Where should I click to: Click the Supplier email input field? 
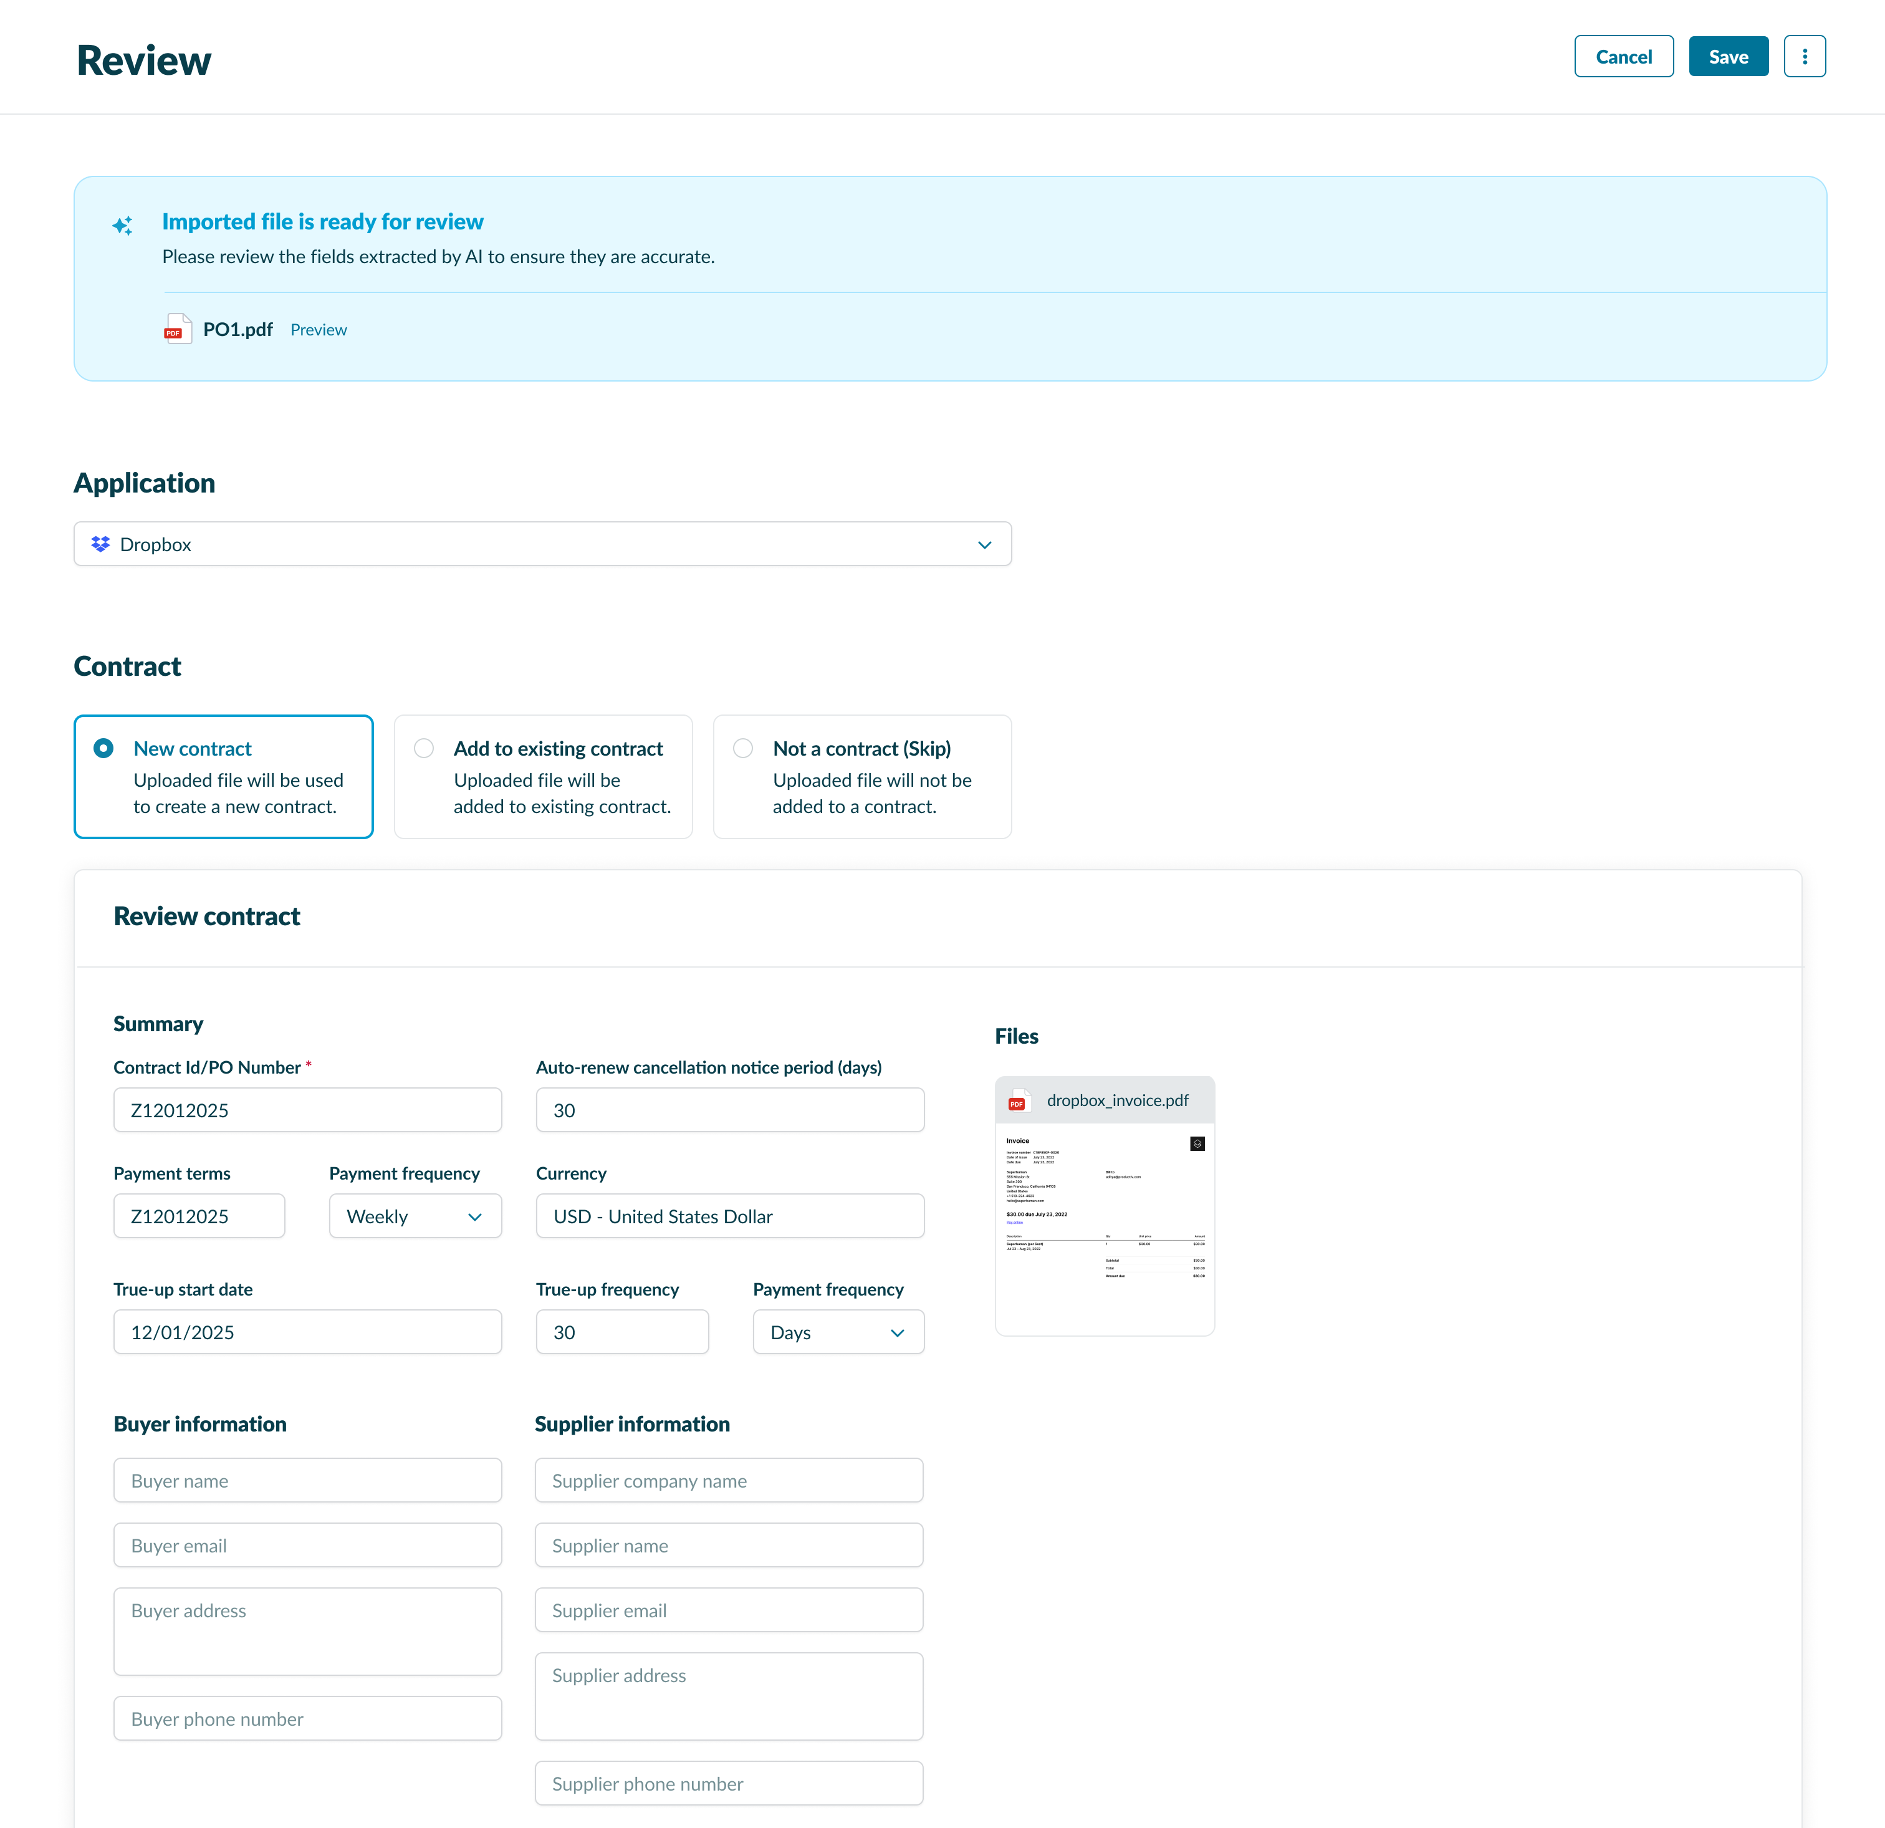728,1610
